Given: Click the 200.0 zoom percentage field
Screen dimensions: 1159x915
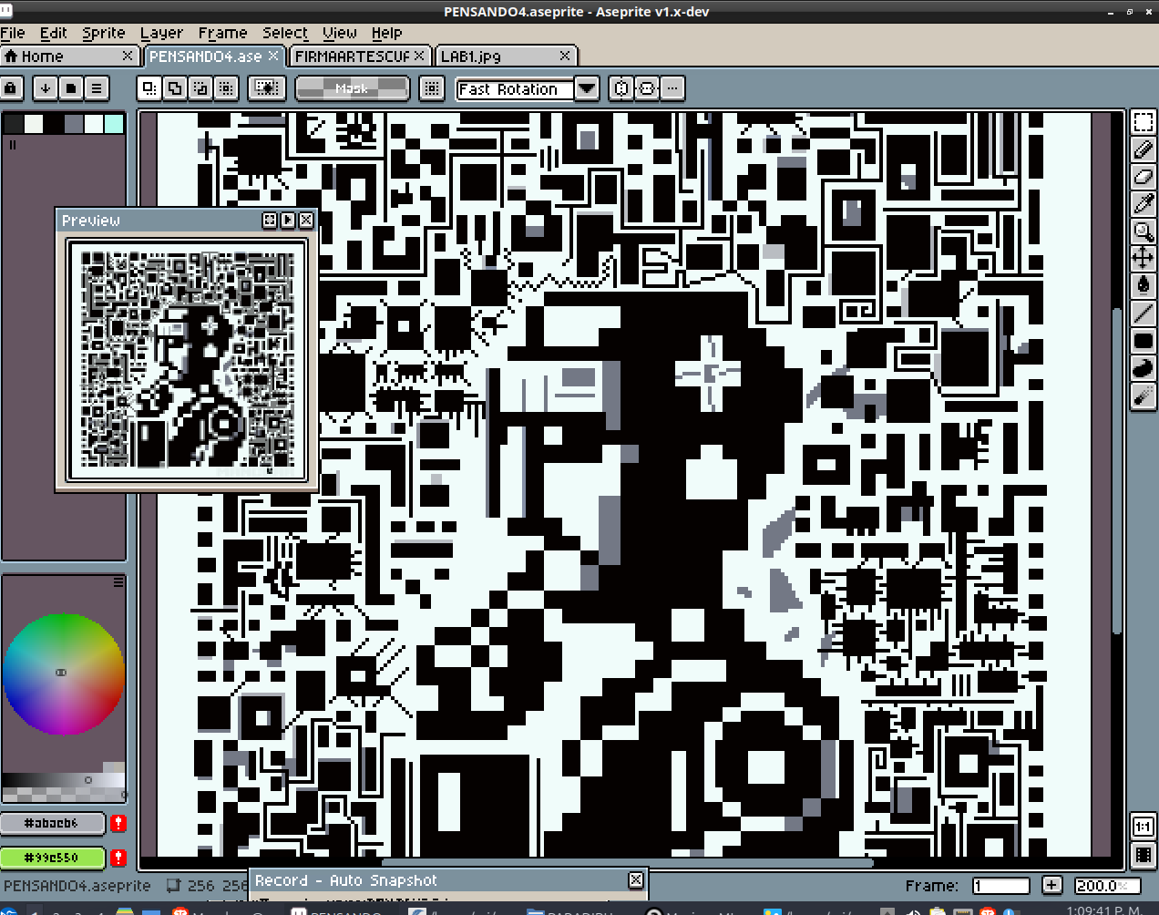Looking at the screenshot, I should (x=1106, y=886).
